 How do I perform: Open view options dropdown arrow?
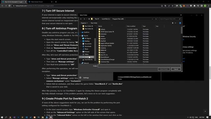(x=175, y=23)
